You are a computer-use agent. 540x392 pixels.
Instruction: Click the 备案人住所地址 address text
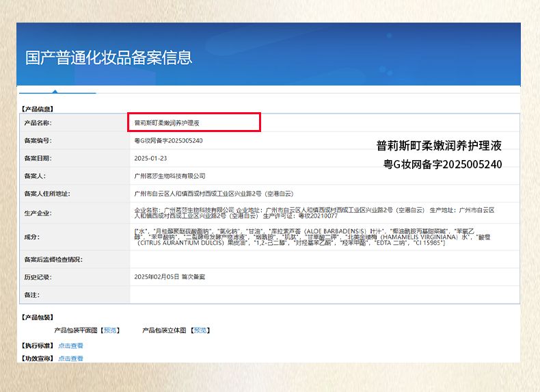(213, 194)
